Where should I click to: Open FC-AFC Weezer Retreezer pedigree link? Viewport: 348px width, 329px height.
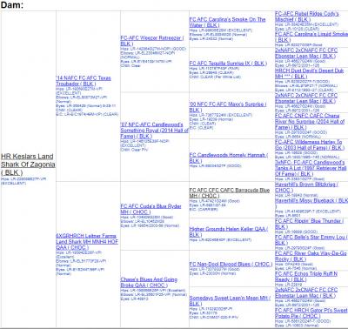point(152,41)
